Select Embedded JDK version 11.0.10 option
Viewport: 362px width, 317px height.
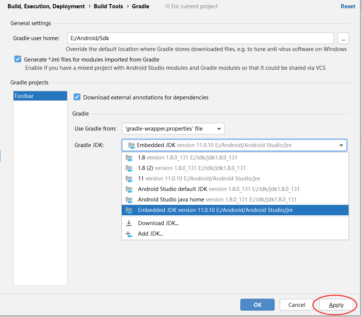point(215,210)
